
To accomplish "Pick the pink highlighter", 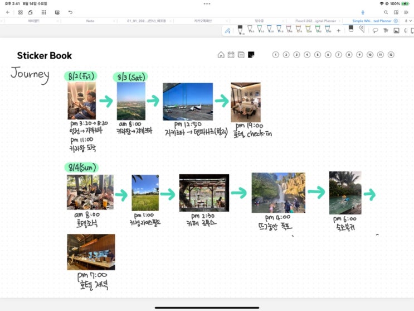I will (x=289, y=29).
